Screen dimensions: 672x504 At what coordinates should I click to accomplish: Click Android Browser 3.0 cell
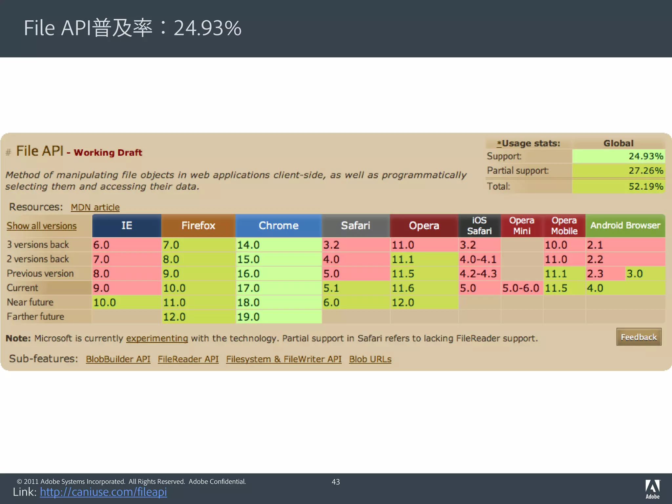pos(645,274)
